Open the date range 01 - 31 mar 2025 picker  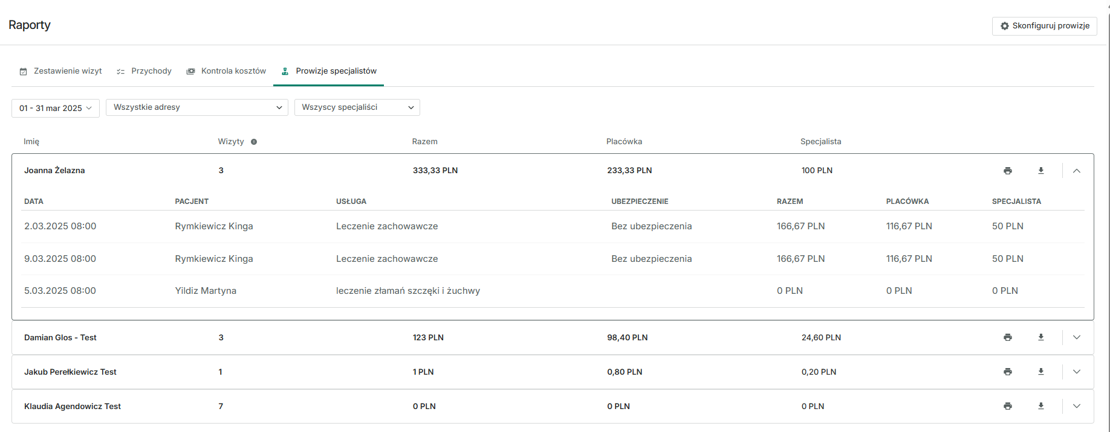click(56, 108)
